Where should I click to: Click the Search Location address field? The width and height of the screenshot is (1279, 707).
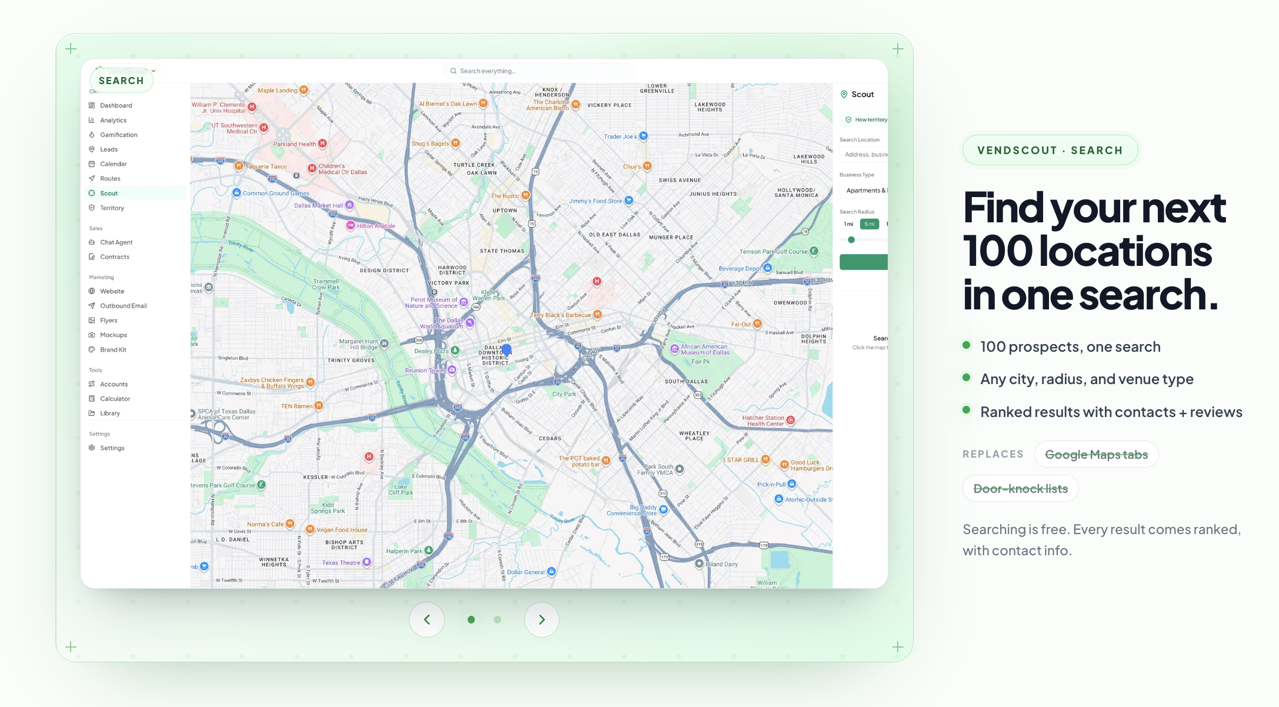click(864, 155)
